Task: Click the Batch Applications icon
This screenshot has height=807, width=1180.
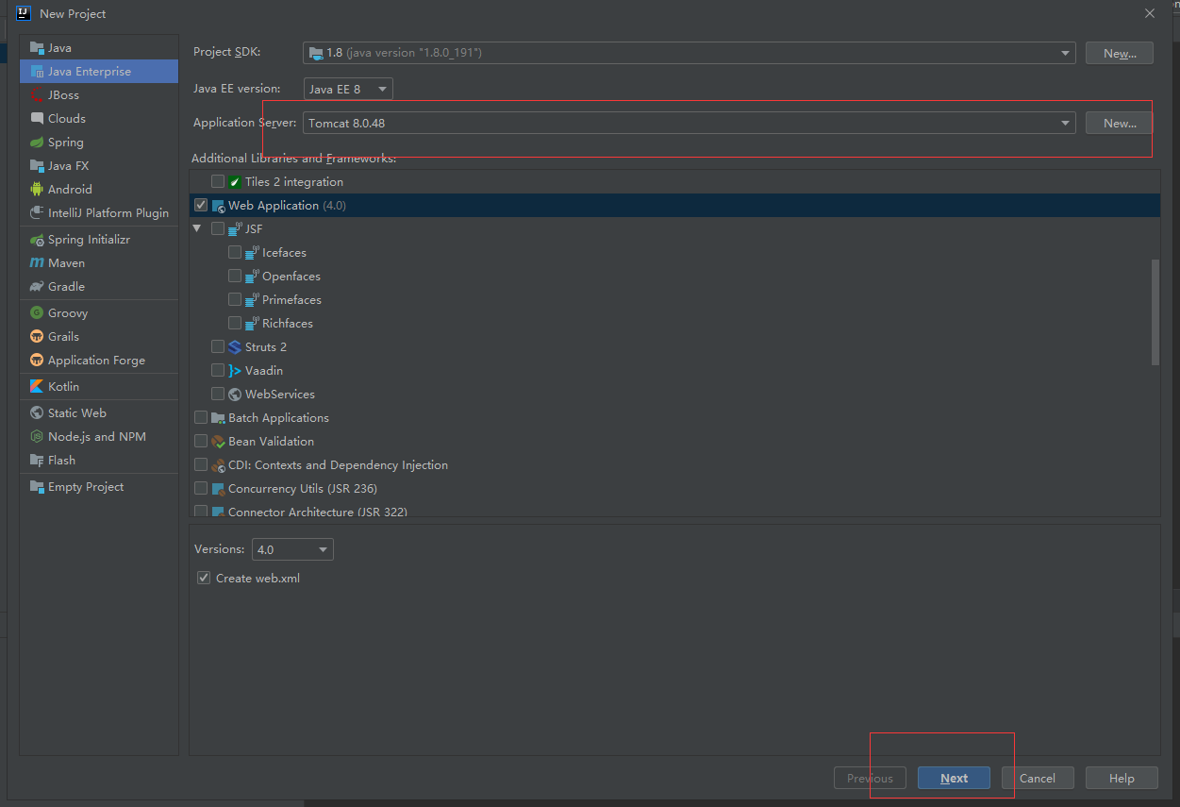Action: point(218,417)
